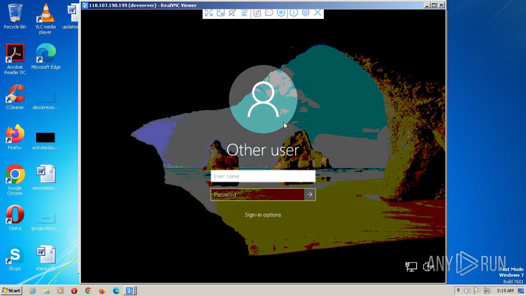Select Firefox desktop shortcut

(15, 137)
